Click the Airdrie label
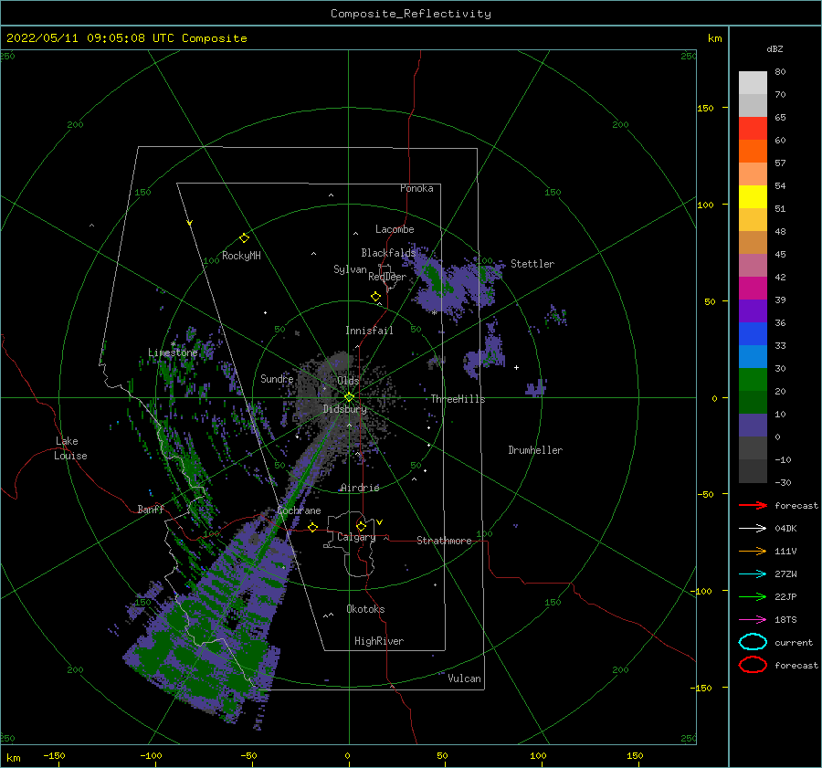Viewport: 822px width, 768px height. click(x=360, y=488)
